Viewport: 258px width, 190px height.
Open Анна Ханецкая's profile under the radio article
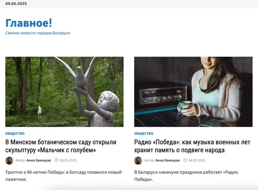pos(167,160)
